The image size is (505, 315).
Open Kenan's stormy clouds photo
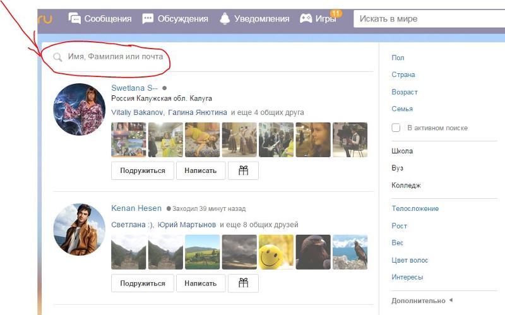(239, 252)
